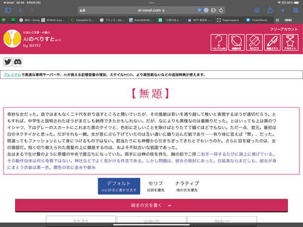Switch to the Compiler E... tab
This screenshot has width=303, height=227.
pyautogui.click(x=83, y=20)
